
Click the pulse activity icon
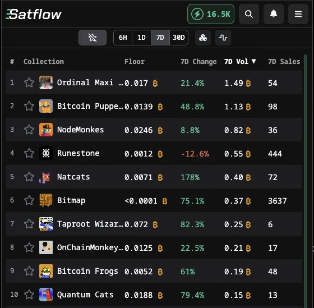point(223,38)
